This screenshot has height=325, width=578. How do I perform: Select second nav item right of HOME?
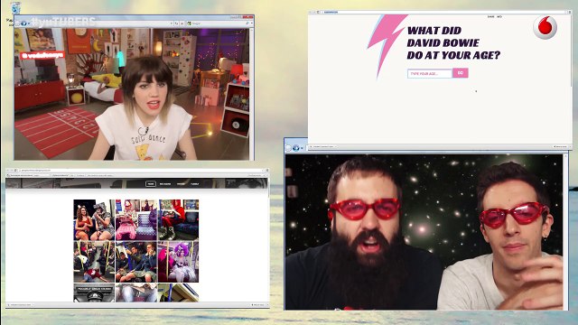tap(165, 183)
